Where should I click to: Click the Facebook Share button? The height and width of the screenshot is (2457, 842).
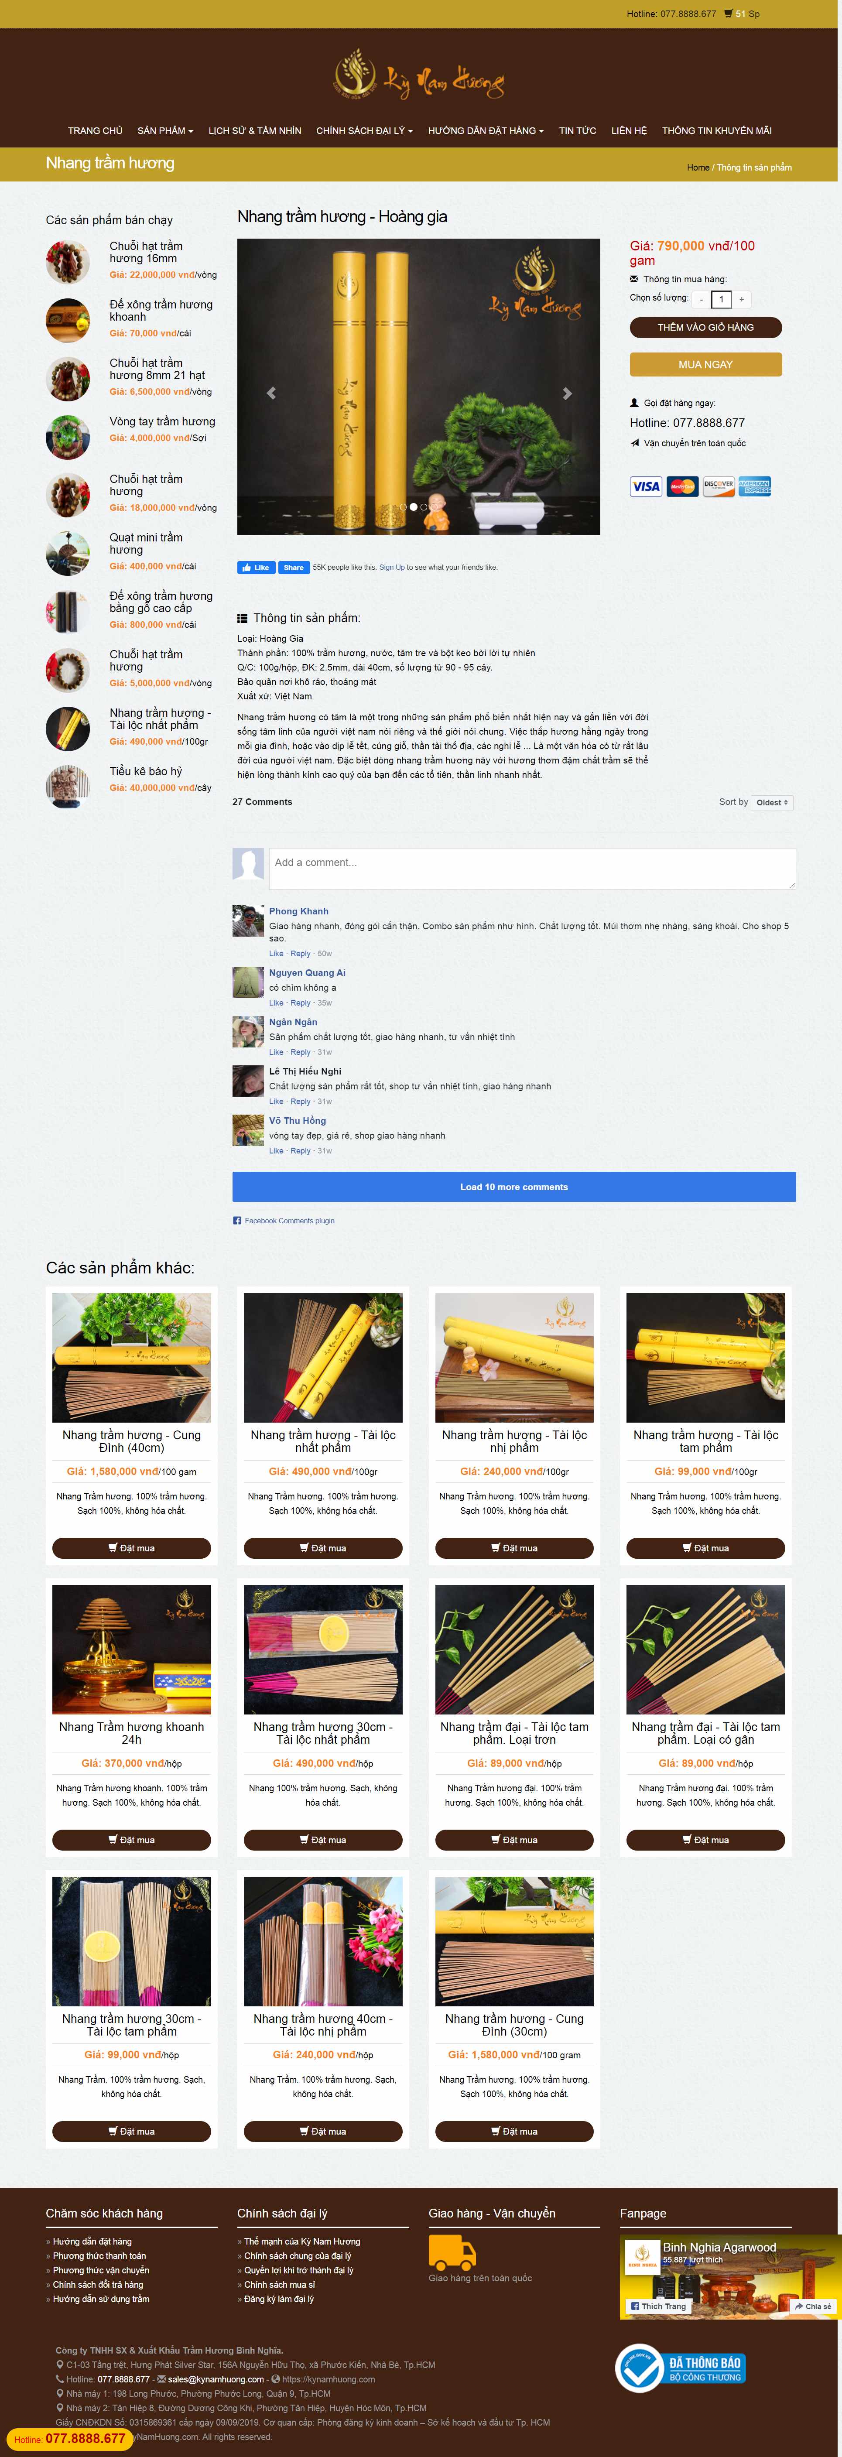point(293,568)
